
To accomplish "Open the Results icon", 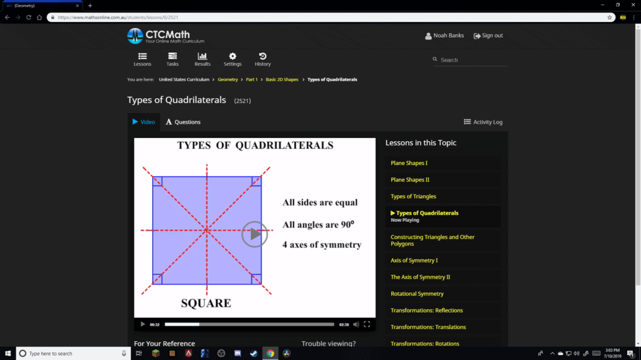I will 202,57.
